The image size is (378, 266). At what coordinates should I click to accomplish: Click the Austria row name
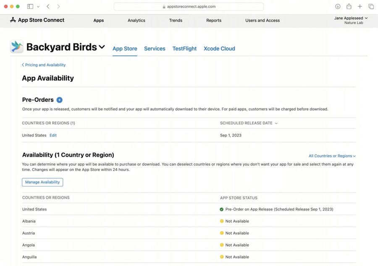click(x=29, y=233)
